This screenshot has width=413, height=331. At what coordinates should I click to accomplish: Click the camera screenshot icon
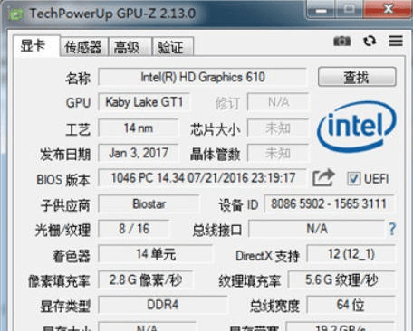pos(341,41)
